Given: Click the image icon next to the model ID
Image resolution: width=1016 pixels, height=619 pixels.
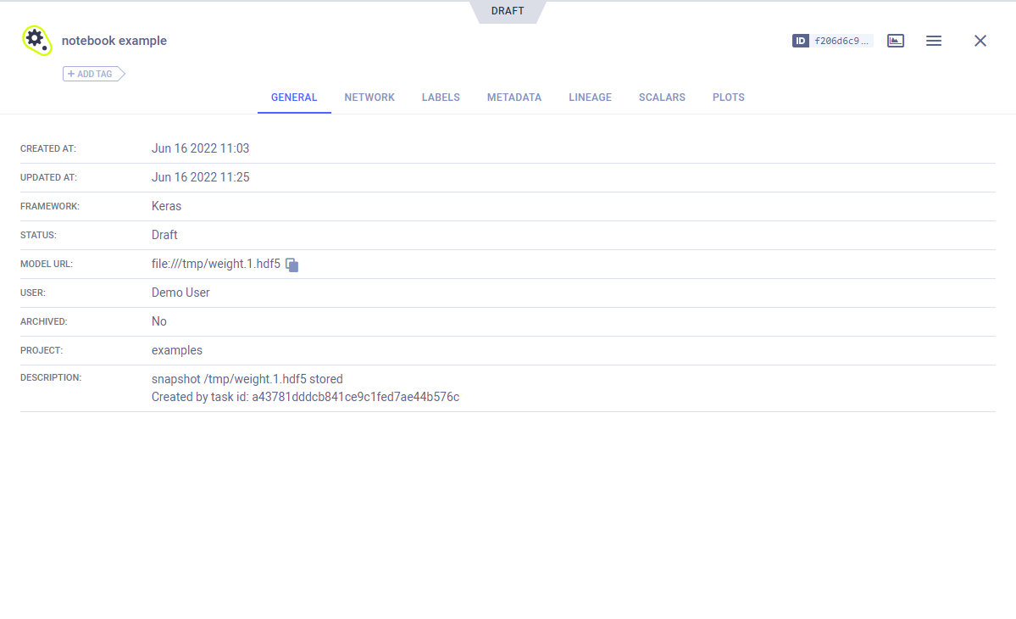Looking at the screenshot, I should coord(896,41).
